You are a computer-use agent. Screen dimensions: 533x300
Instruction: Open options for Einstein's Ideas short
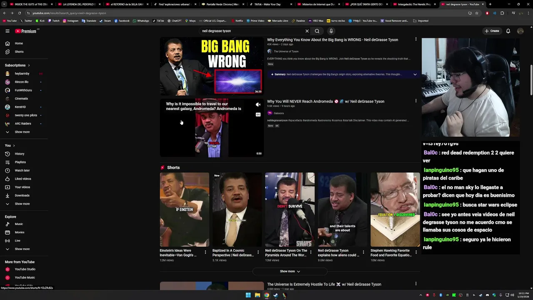click(x=205, y=252)
